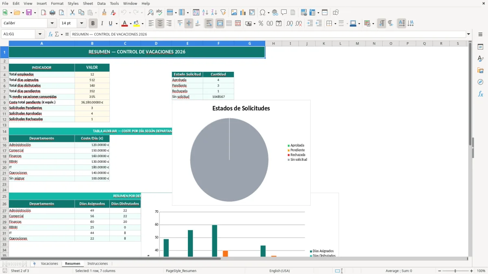Click the AutoFilter funnel icon
This screenshot has height=274, width=488.
tap(223, 13)
